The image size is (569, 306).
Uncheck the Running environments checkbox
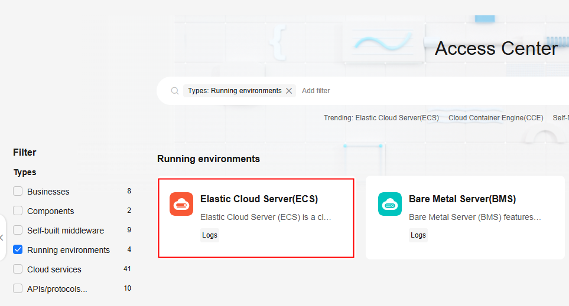pyautogui.click(x=18, y=250)
